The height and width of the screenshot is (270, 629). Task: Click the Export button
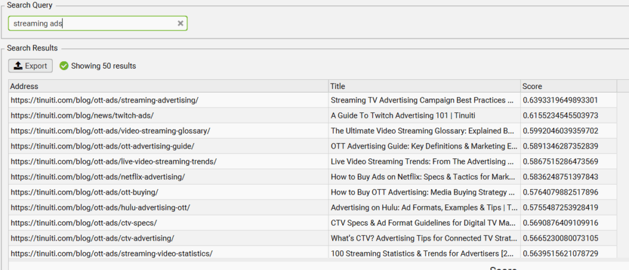point(31,66)
